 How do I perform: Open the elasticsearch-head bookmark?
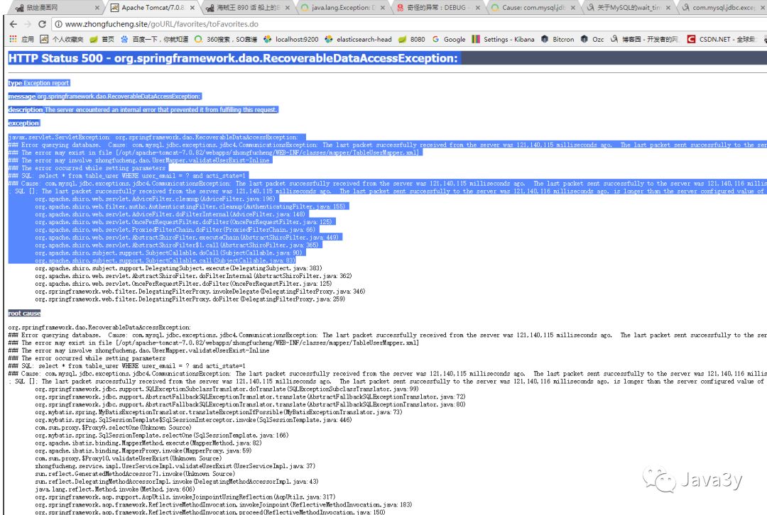point(358,39)
